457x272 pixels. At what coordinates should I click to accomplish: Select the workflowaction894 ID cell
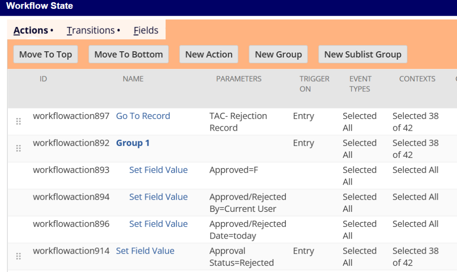tap(71, 197)
